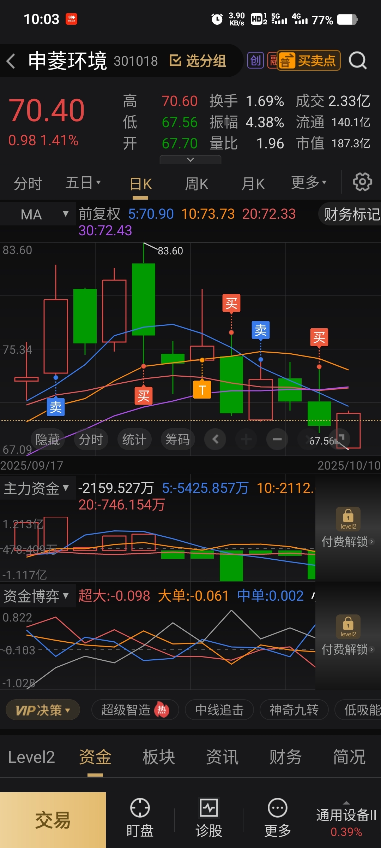Tap 前复权 adjustment setting

pos(99,214)
